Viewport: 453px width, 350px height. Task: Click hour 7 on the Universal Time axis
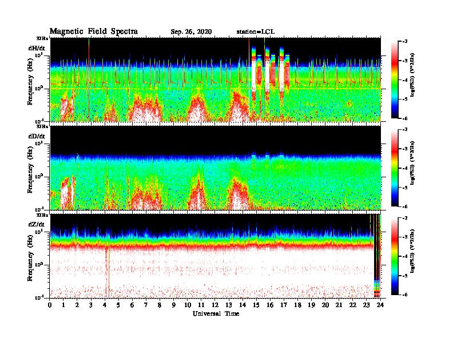tap(146, 305)
